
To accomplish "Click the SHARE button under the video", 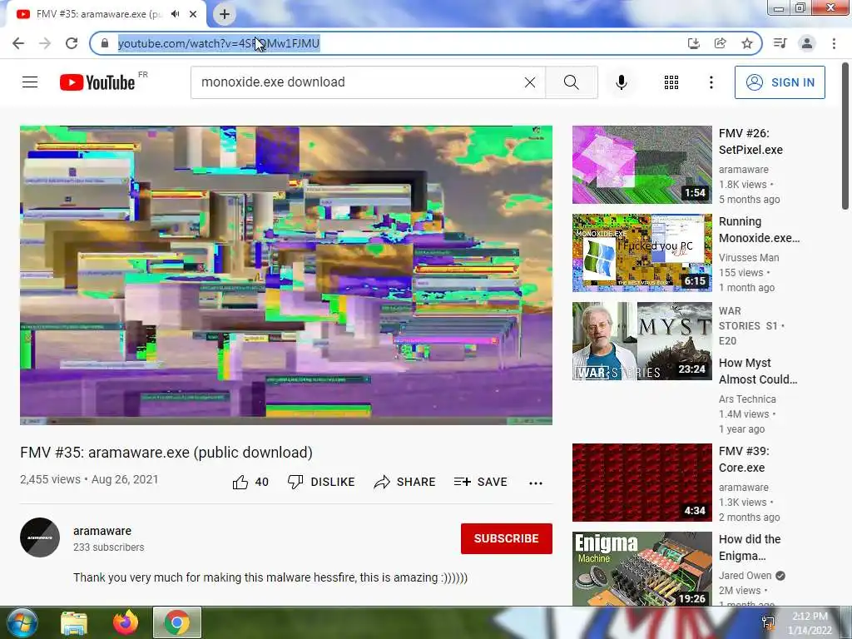I will (405, 482).
